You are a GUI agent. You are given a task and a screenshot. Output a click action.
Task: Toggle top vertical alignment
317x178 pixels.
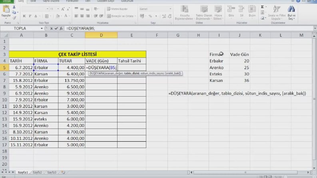[76, 9]
